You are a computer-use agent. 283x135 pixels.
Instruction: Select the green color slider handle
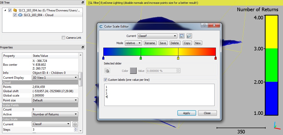pos(141,58)
